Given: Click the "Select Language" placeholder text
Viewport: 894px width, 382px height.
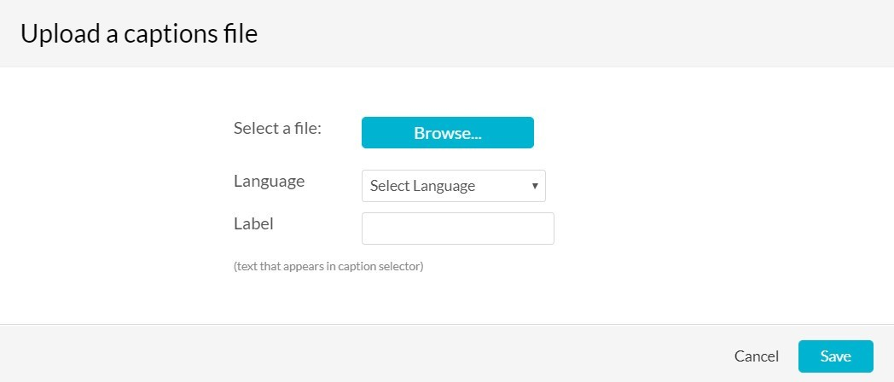Looking at the screenshot, I should (422, 186).
